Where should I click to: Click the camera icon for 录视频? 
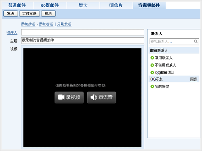point(61,97)
